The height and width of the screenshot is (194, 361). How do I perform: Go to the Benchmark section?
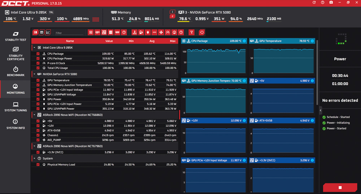tap(16, 72)
